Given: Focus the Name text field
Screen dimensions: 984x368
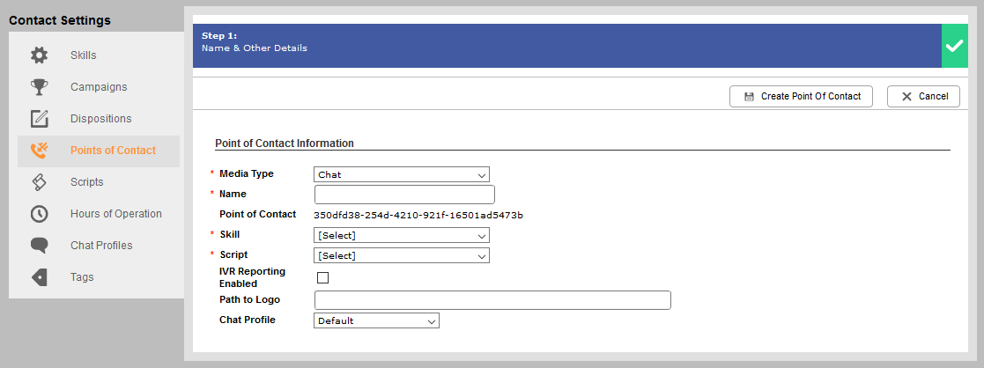Looking at the screenshot, I should click(x=404, y=195).
